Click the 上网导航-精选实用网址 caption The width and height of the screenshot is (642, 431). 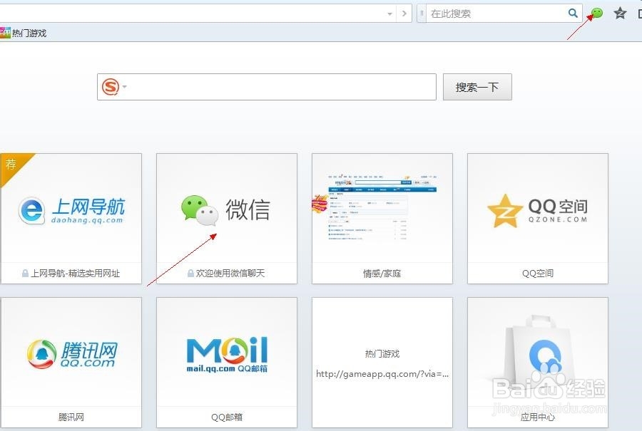(76, 273)
